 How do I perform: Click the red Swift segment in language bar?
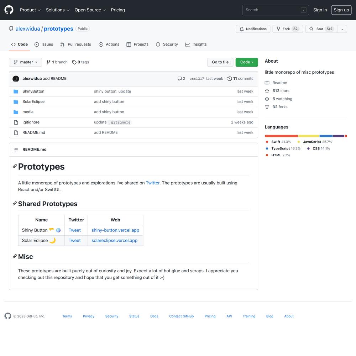click(281, 136)
